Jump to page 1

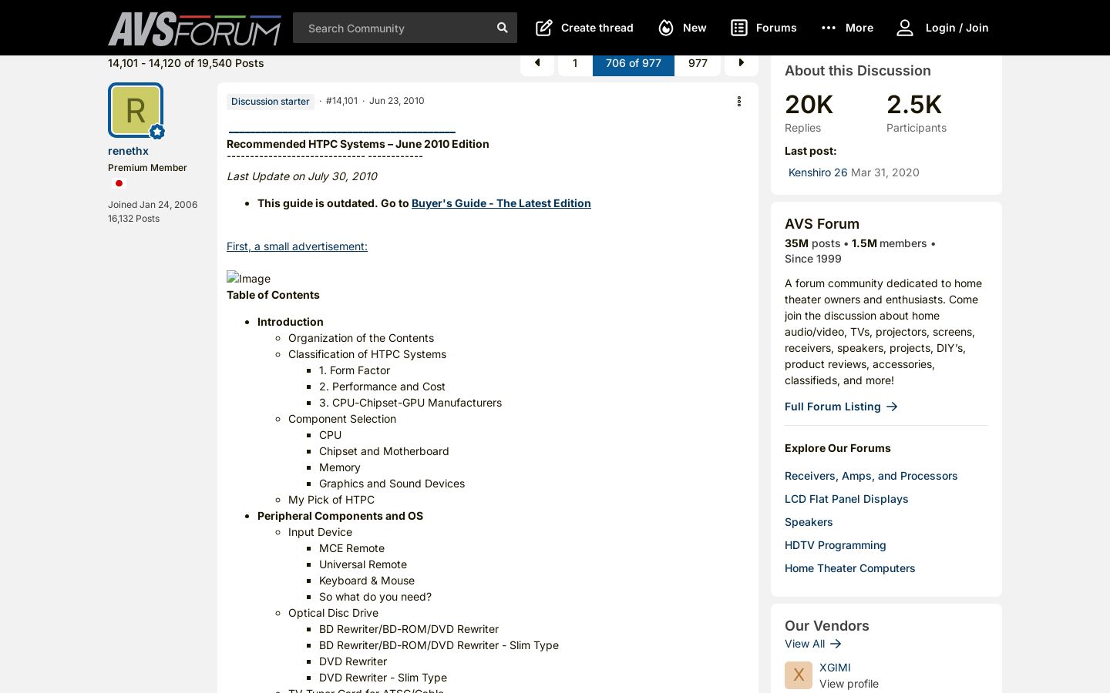(x=575, y=63)
